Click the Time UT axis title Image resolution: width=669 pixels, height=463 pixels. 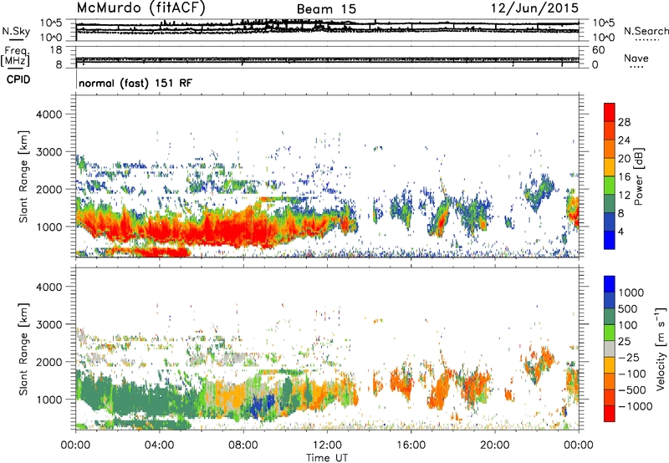coord(327,458)
